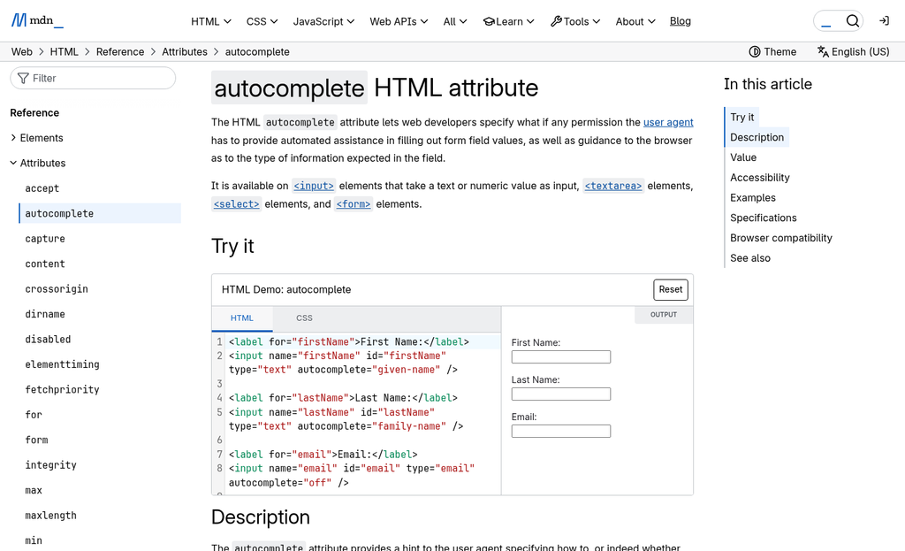The width and height of the screenshot is (905, 551).
Task: Click the Last Name input field
Action: coord(561,394)
